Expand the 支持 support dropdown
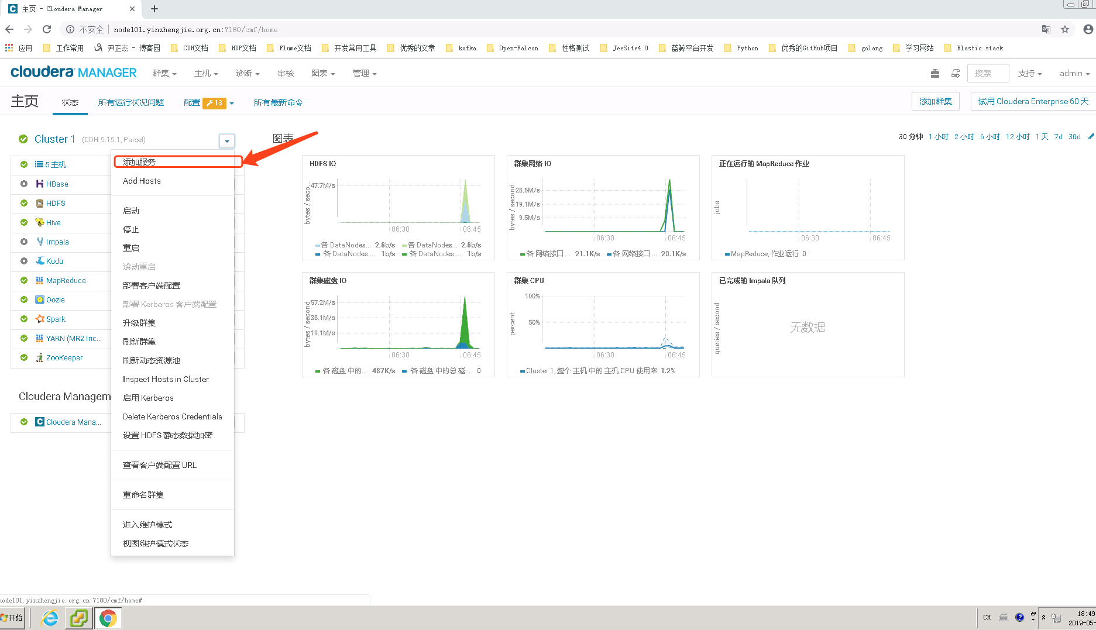 coord(1030,73)
